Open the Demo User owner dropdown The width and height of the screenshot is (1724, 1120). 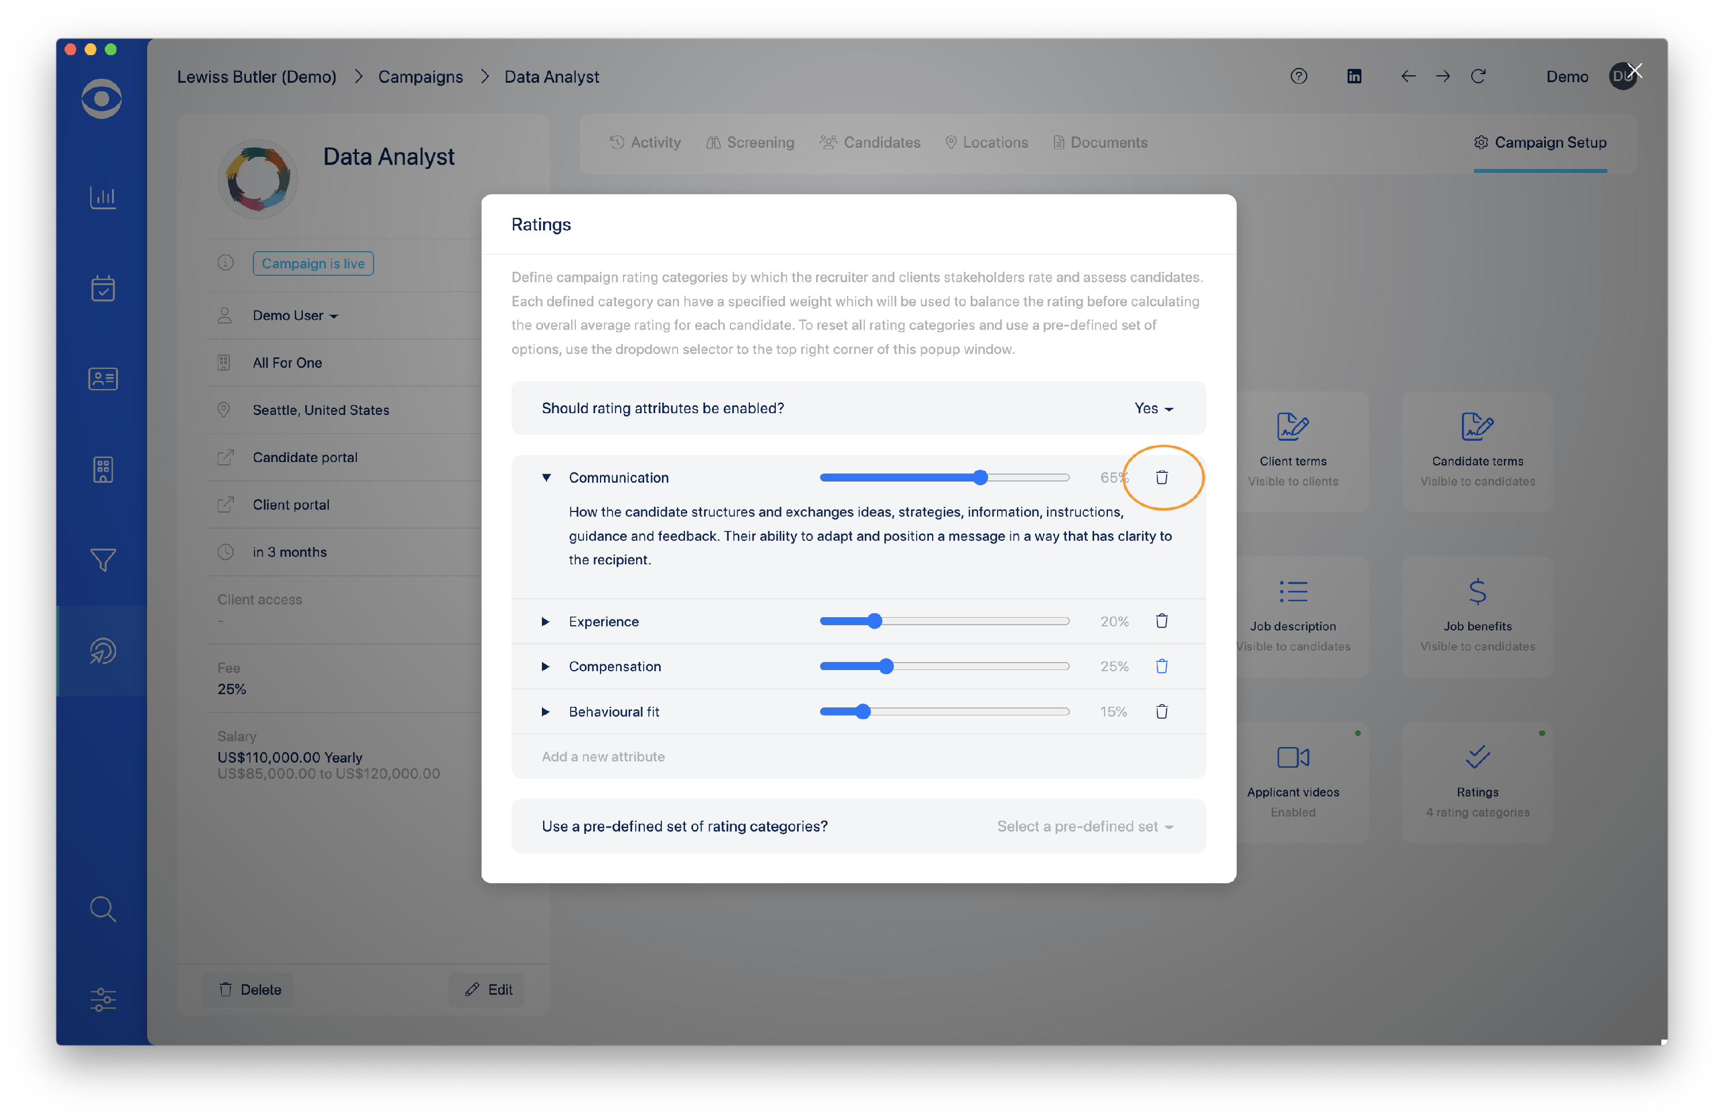(295, 315)
